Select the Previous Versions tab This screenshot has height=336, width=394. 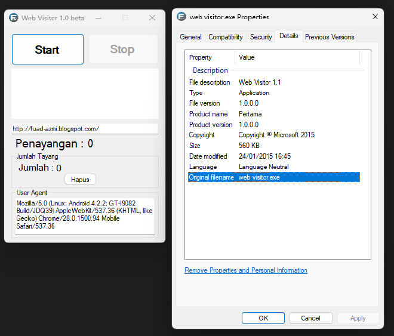330,37
